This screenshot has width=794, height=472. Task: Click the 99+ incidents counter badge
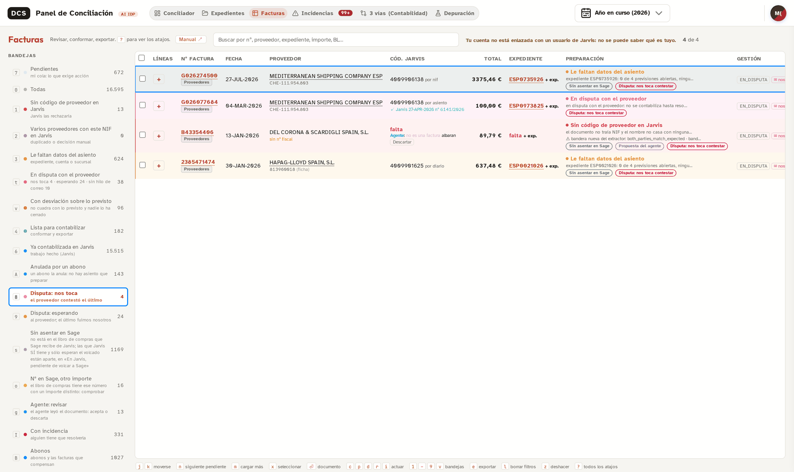(x=345, y=13)
